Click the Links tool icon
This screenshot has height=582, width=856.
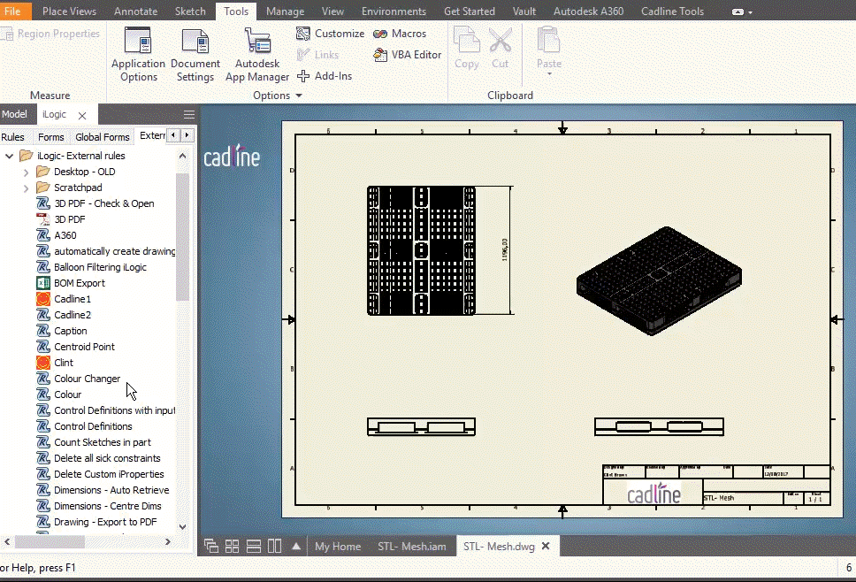[303, 55]
